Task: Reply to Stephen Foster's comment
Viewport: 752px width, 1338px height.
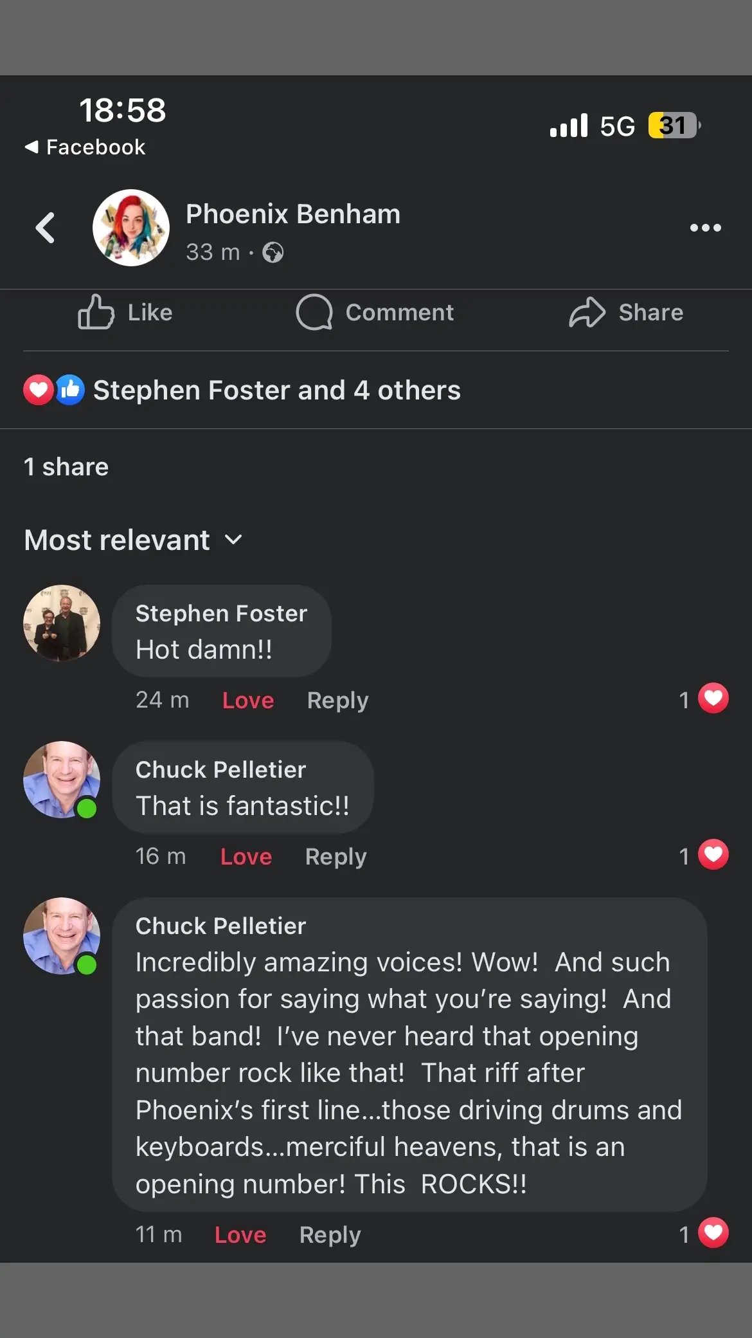Action: pos(338,700)
